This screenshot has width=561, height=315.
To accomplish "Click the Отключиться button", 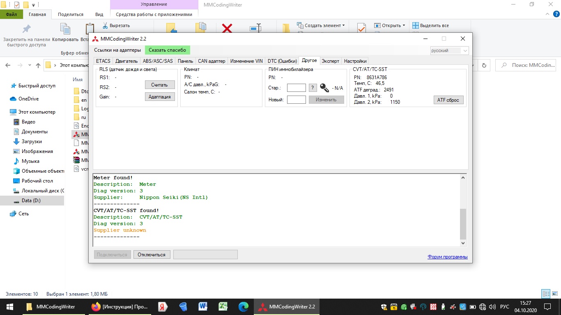I will 152,255.
